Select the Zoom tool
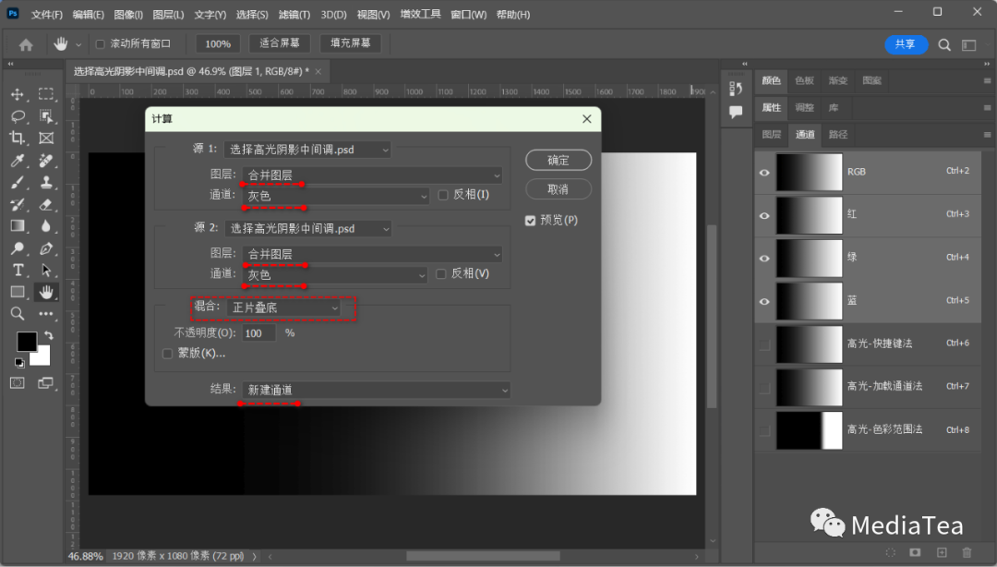997x567 pixels. pos(18,314)
